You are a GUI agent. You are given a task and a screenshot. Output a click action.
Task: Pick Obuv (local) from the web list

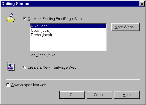[x=68, y=30]
